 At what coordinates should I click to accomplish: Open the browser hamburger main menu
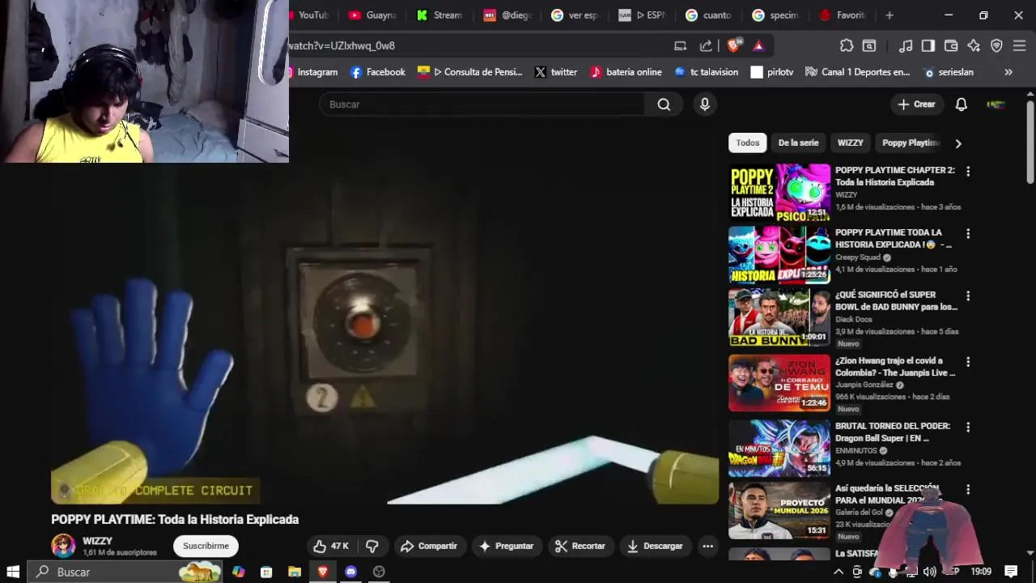click(1019, 46)
